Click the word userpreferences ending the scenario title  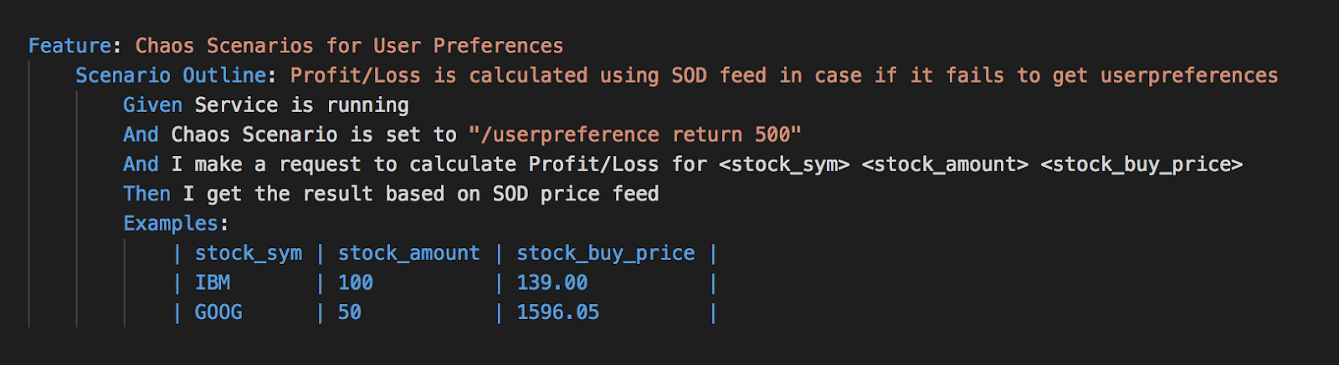click(x=1188, y=75)
